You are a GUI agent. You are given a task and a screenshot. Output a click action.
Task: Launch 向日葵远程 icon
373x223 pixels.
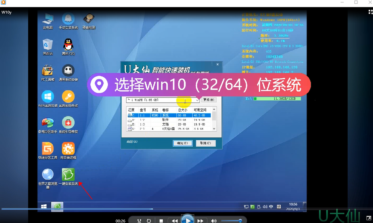click(x=68, y=151)
